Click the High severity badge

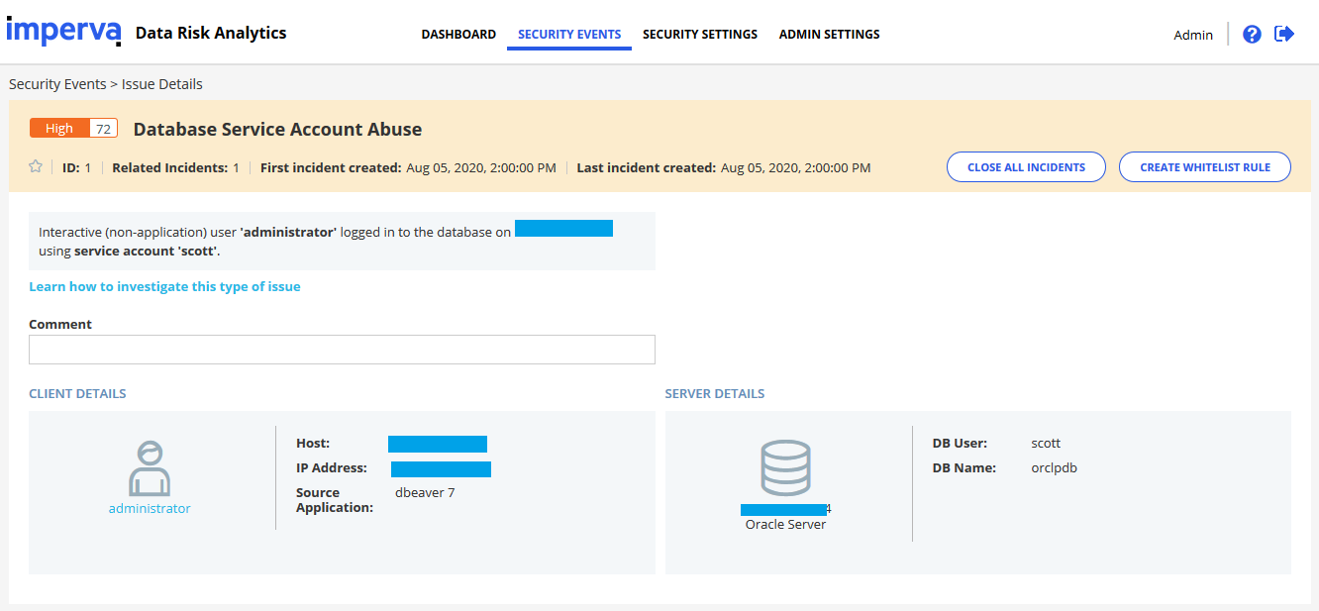tap(59, 129)
